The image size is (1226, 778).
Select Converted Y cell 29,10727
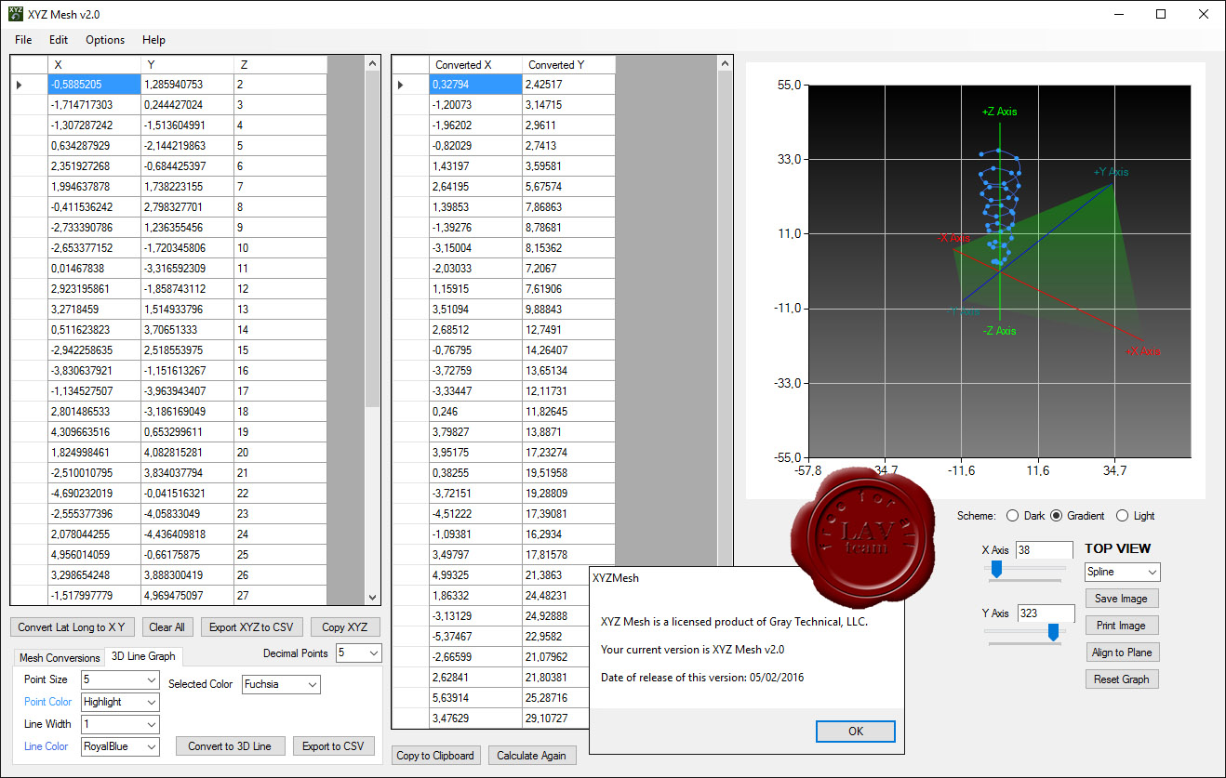tap(568, 719)
